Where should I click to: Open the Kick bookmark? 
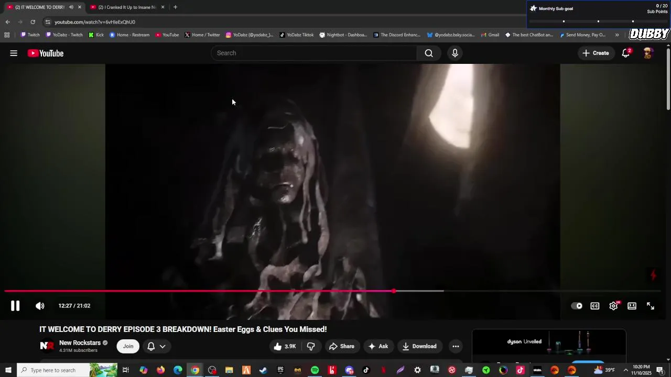[96, 35]
